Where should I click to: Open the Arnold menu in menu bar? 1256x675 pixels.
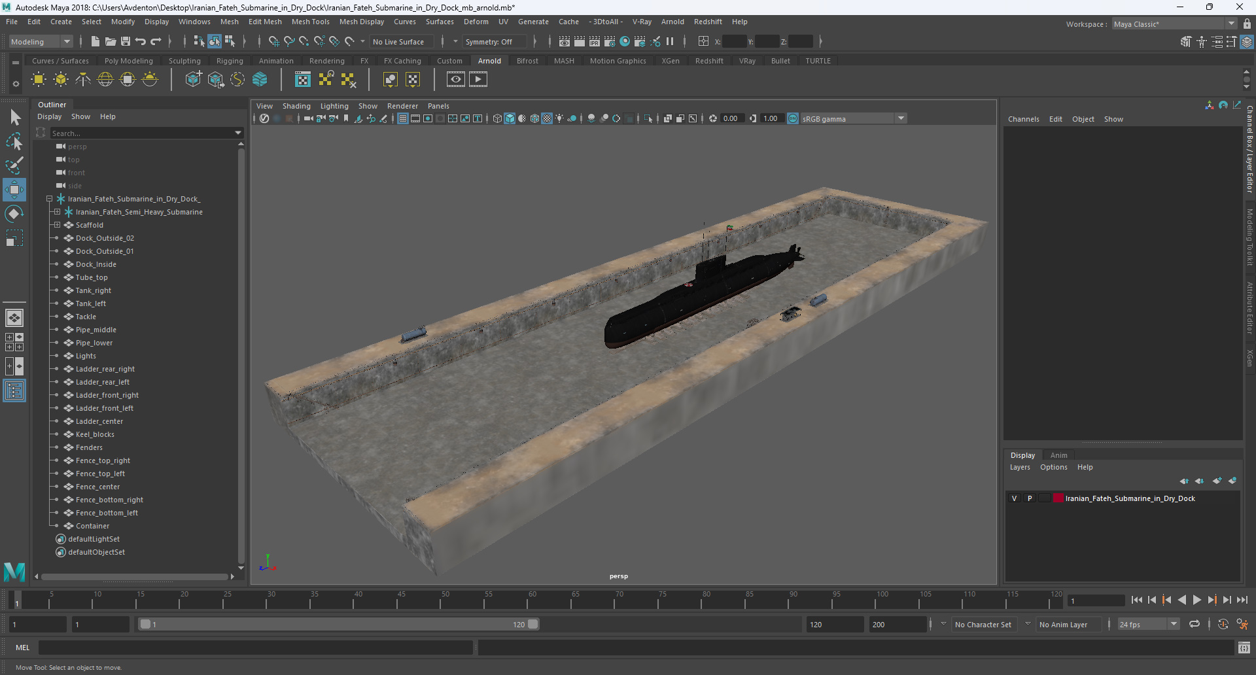pos(672,22)
